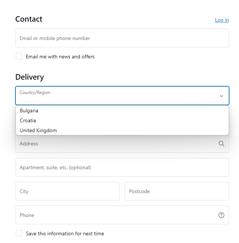Click the Country/Region combo box label
Screen dimensions: 239x243
35,93
